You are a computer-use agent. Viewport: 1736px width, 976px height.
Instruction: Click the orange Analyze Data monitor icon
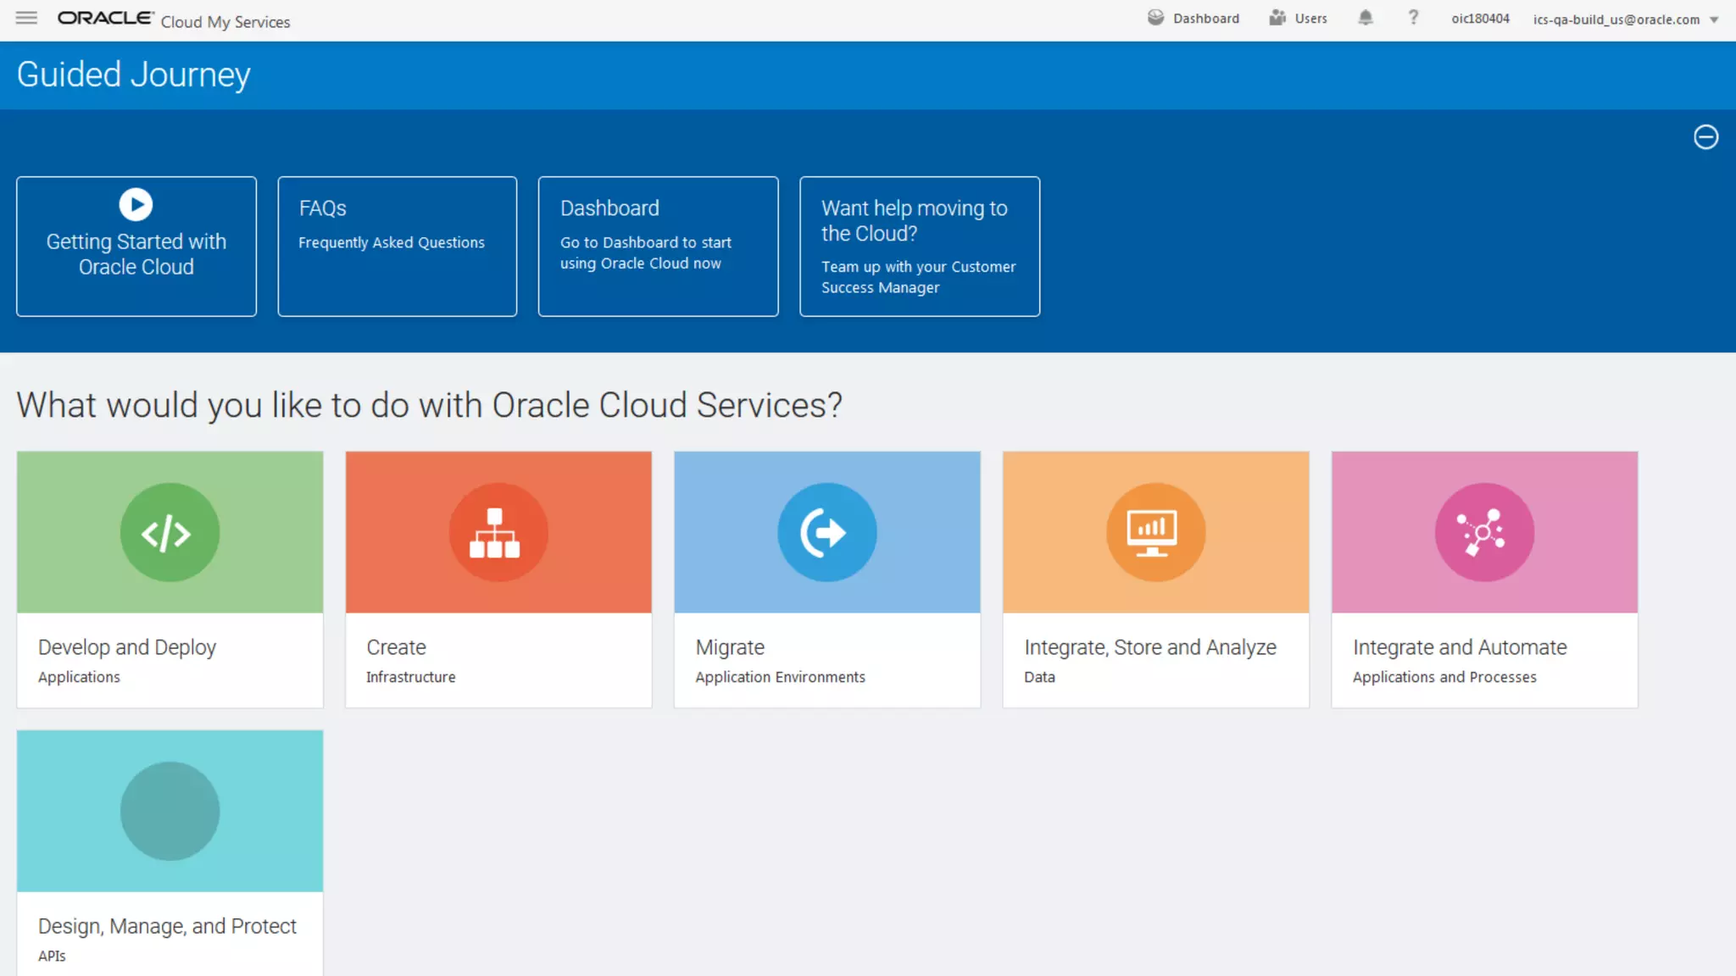point(1155,532)
